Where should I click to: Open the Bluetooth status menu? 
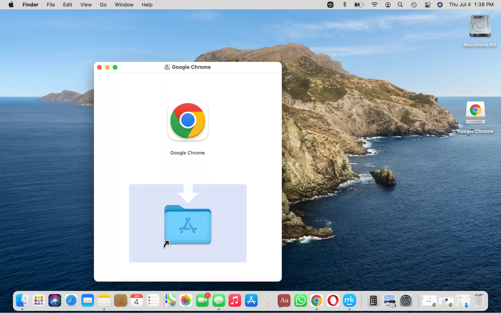click(x=345, y=5)
